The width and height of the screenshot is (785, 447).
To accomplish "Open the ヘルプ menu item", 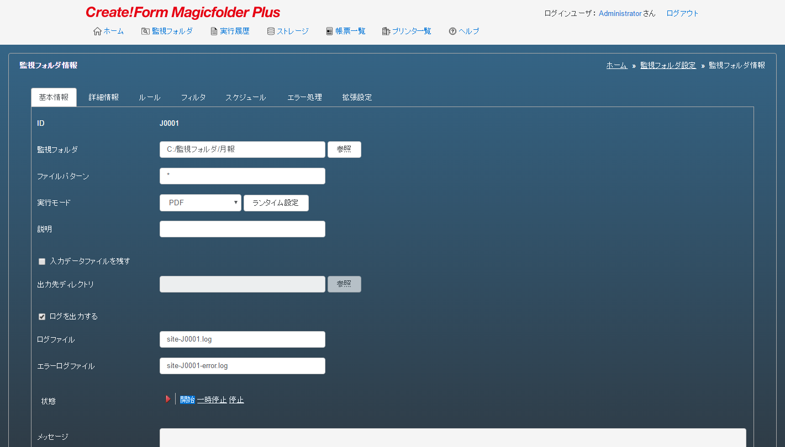I will tap(469, 31).
